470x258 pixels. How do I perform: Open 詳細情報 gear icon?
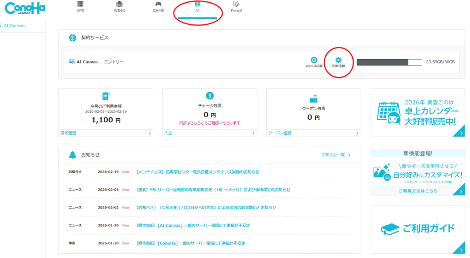pyautogui.click(x=338, y=60)
